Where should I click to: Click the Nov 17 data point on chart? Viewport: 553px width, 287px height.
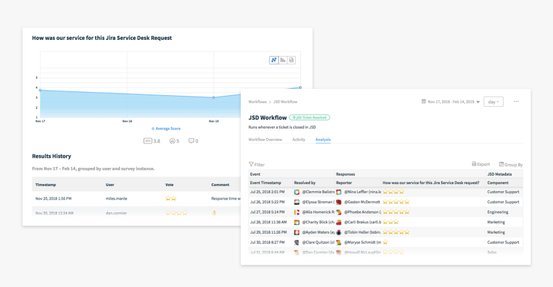point(41,90)
